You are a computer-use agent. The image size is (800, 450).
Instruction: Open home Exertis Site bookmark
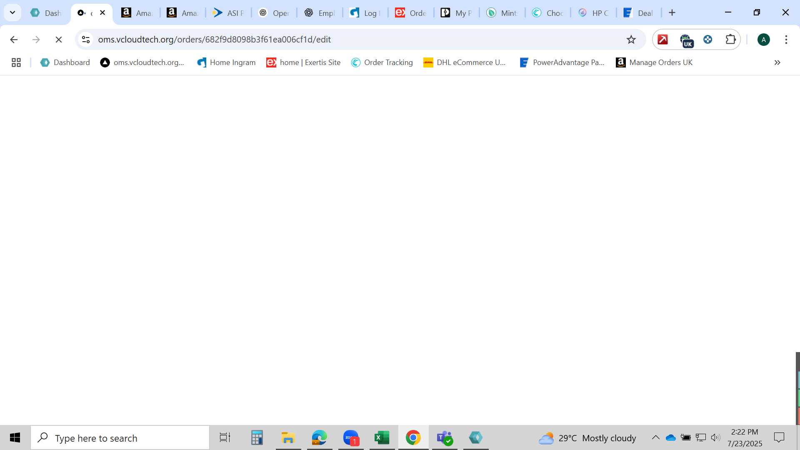pos(303,62)
